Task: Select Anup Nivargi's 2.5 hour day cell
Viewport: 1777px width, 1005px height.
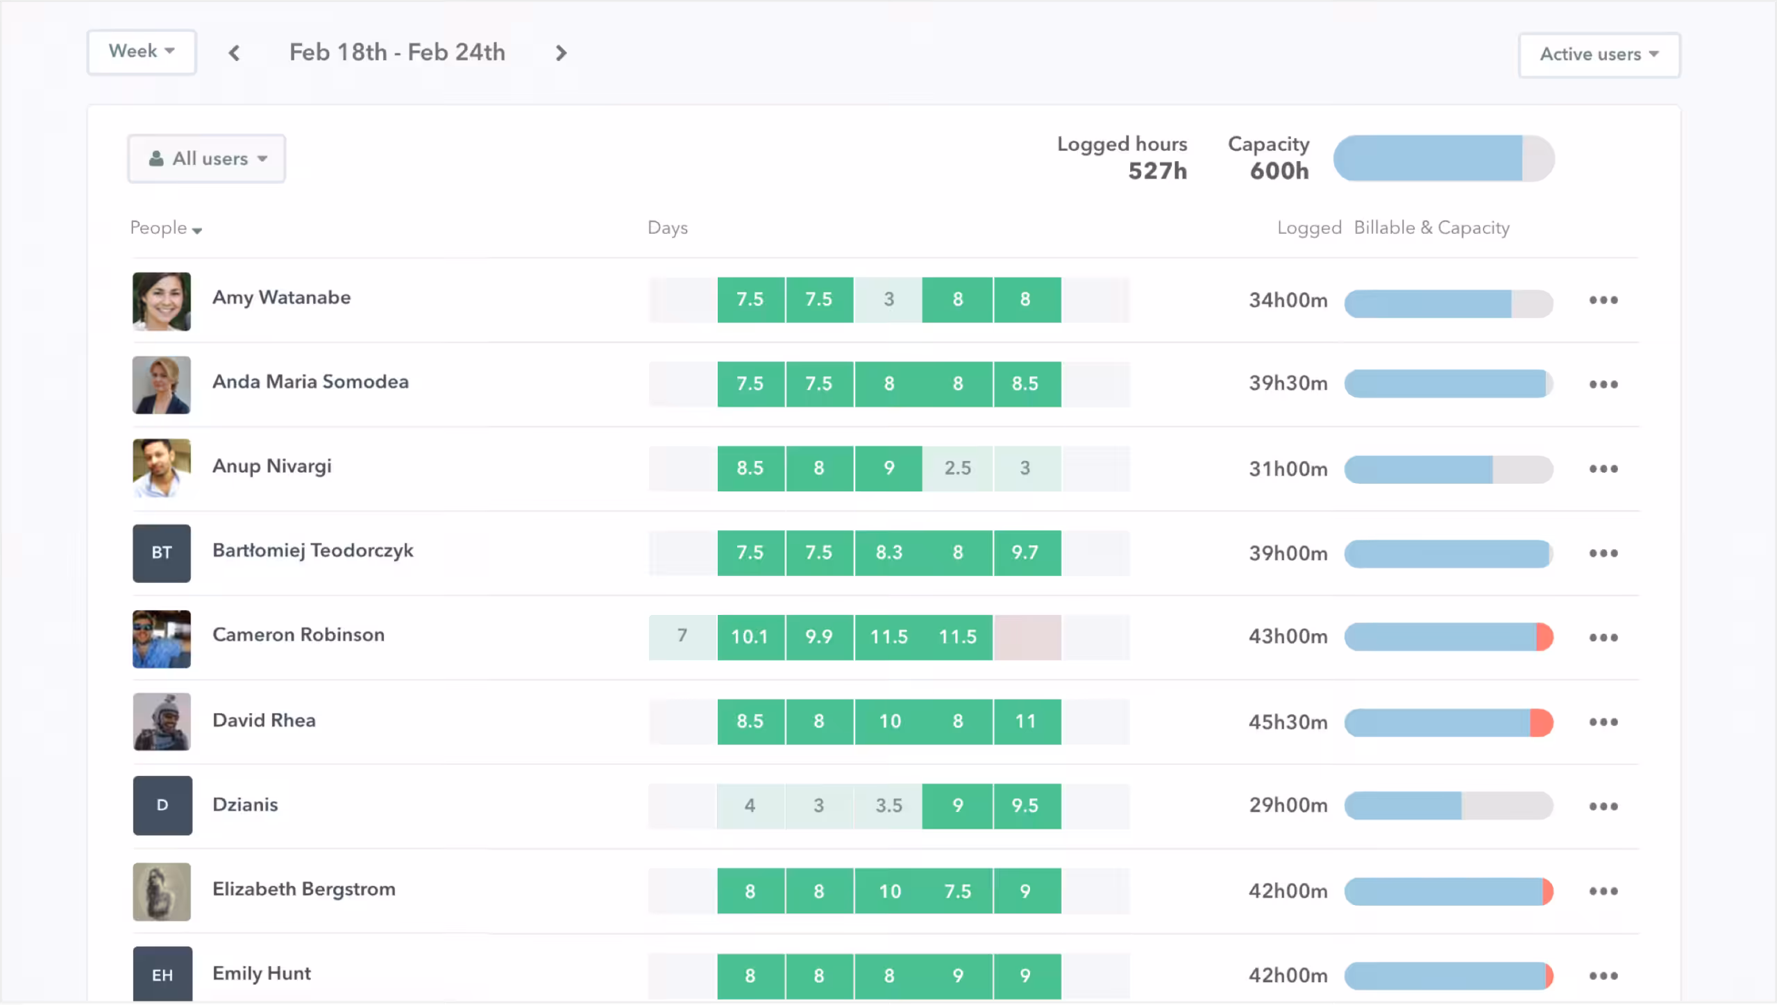Action: pos(957,468)
